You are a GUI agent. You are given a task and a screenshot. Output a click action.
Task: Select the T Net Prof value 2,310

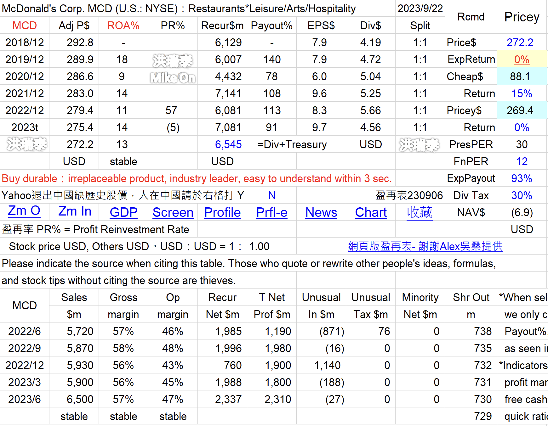[x=278, y=399]
